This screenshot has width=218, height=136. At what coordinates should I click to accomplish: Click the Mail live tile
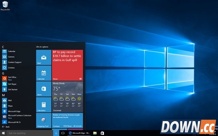(x=44, y=57)
